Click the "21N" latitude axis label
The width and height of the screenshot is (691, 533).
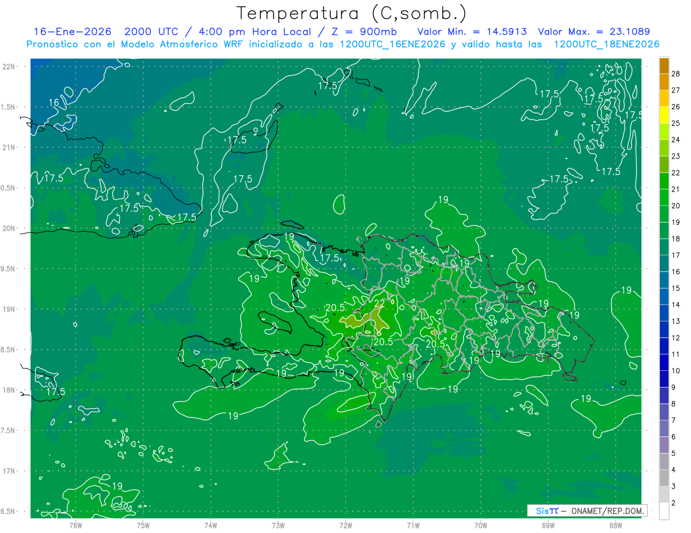tap(9, 147)
